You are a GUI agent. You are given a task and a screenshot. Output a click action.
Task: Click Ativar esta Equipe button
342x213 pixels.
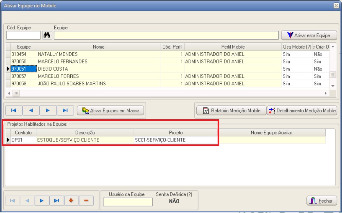(x=309, y=35)
